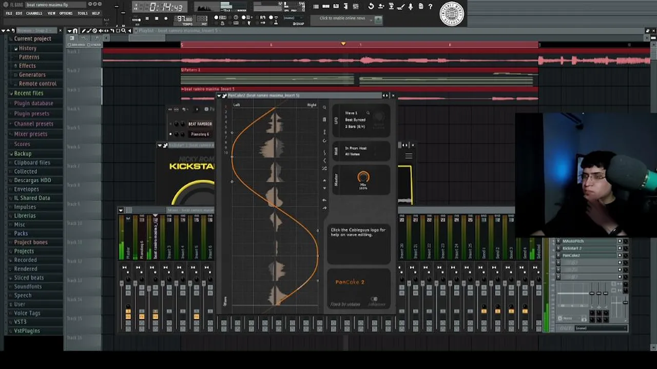Open the 2 Bars (8/4) rate dropdown
The width and height of the screenshot is (657, 369).
pos(355,127)
